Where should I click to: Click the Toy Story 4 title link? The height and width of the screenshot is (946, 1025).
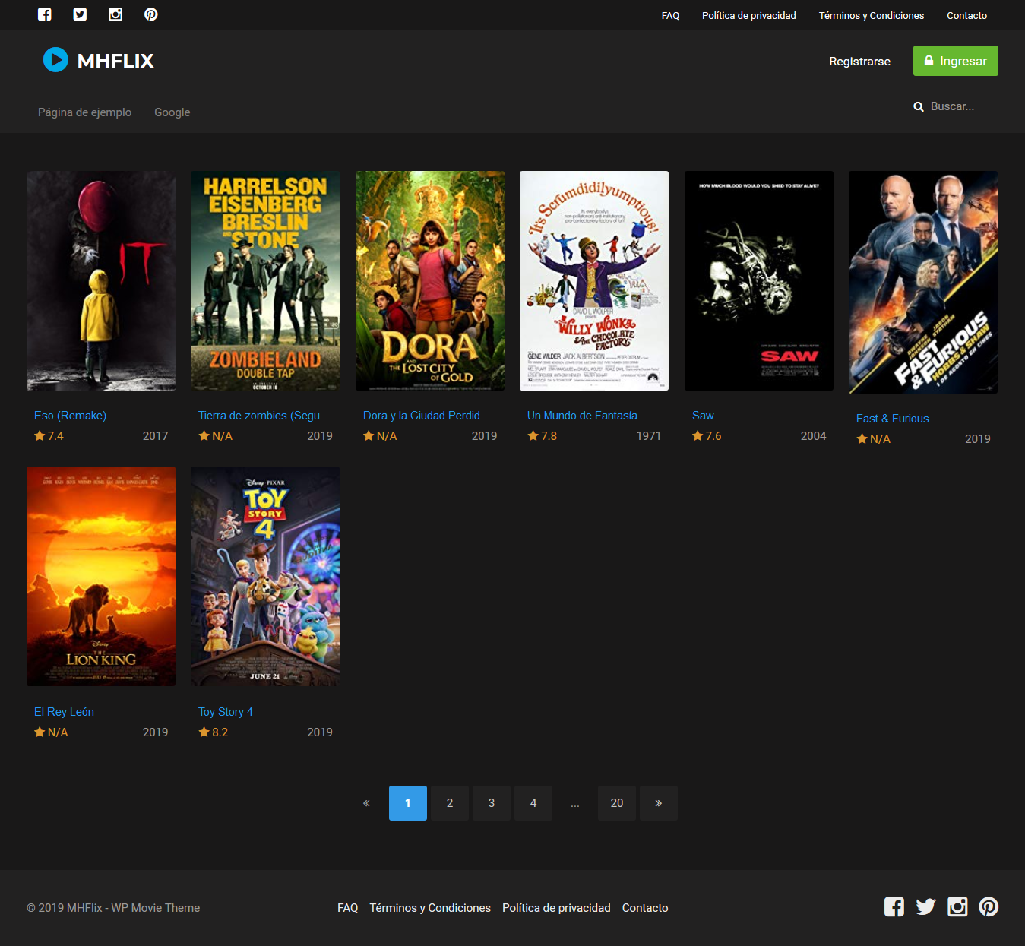point(226,712)
